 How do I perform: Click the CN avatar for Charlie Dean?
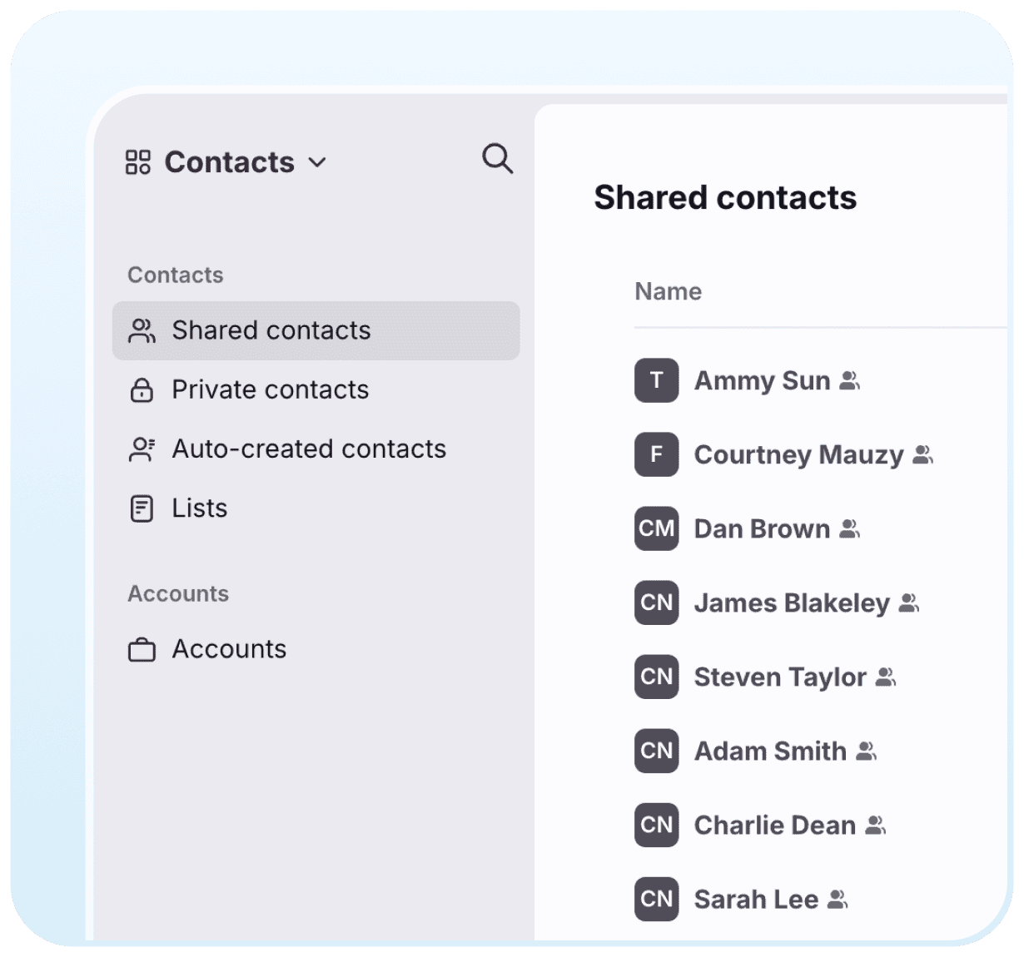click(657, 825)
